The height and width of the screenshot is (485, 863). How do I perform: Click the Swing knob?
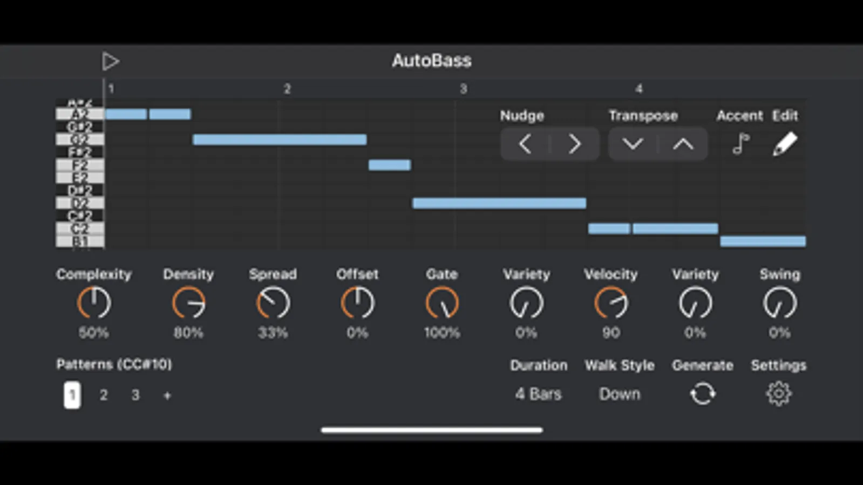[780, 303]
